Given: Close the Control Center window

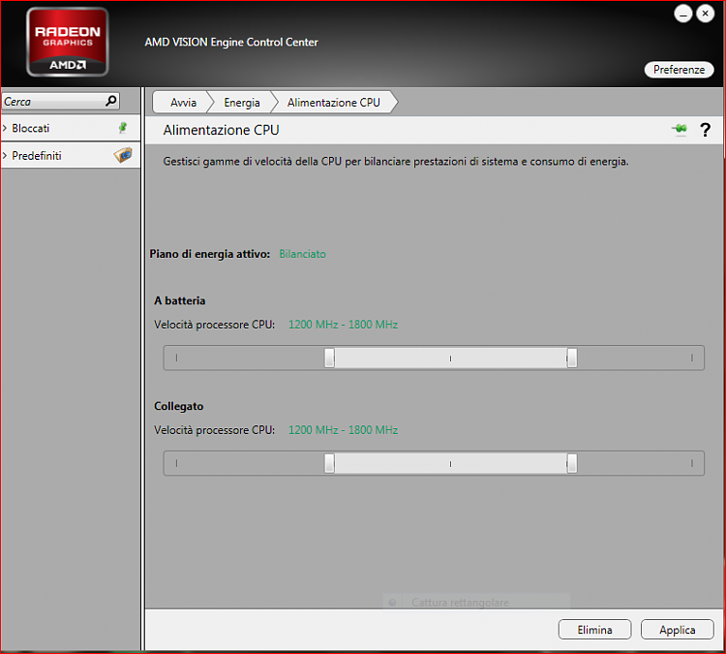Looking at the screenshot, I should tap(705, 14).
